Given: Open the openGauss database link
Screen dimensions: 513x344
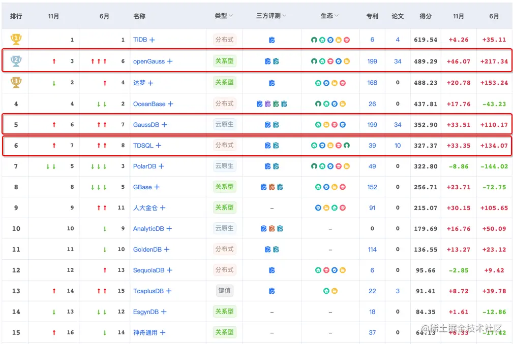Looking at the screenshot, I should pyautogui.click(x=149, y=61).
